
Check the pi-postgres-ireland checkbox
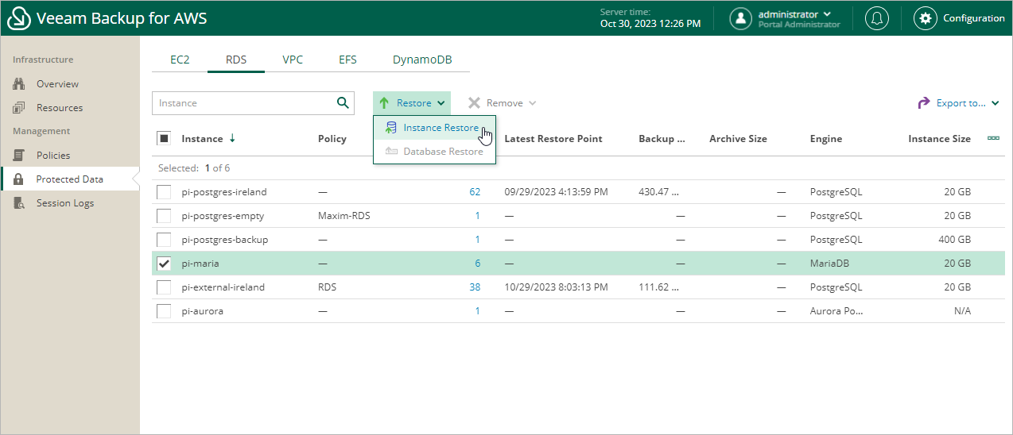point(164,192)
